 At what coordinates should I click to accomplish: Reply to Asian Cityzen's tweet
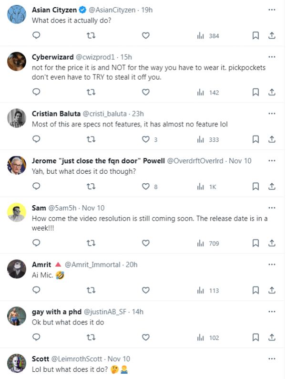tap(36, 35)
